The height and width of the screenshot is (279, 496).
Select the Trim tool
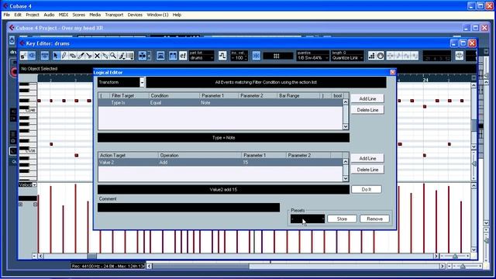(x=81, y=56)
